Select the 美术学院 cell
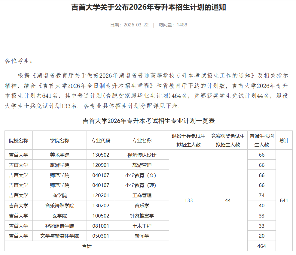296x255 pixels. (x=59, y=154)
